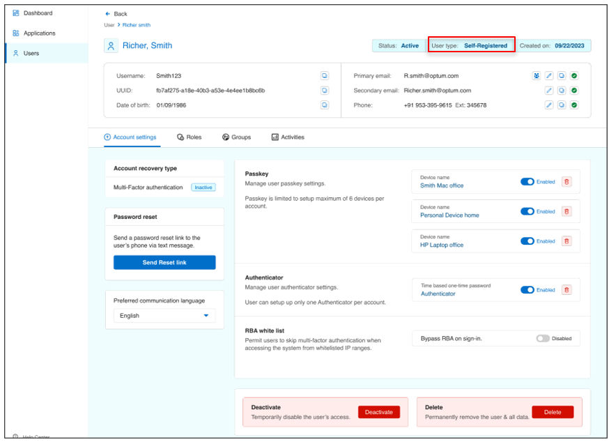
Task: Click Send Reset link button
Action: pyautogui.click(x=164, y=262)
